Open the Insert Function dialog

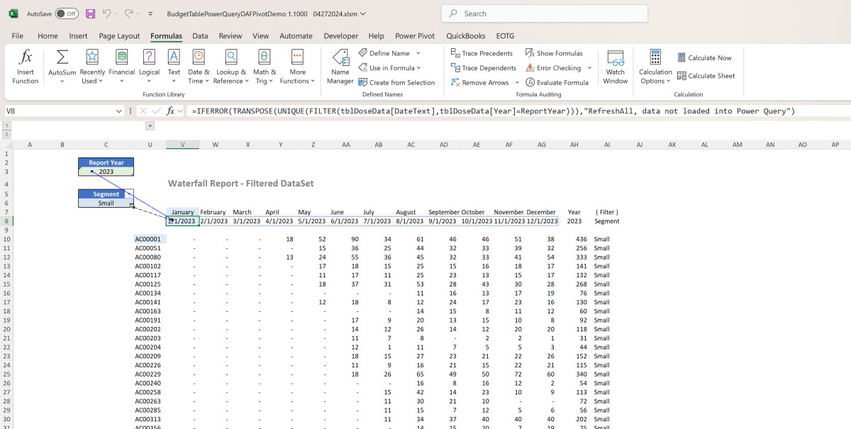tap(26, 67)
